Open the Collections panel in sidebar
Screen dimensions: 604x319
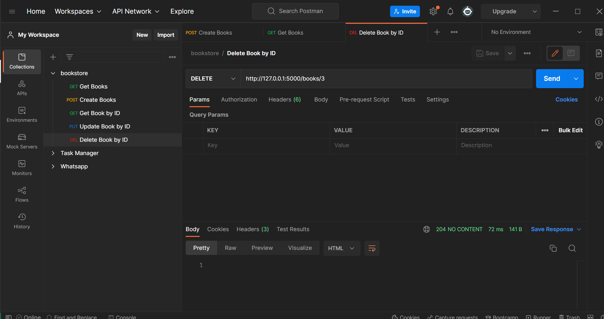(22, 62)
